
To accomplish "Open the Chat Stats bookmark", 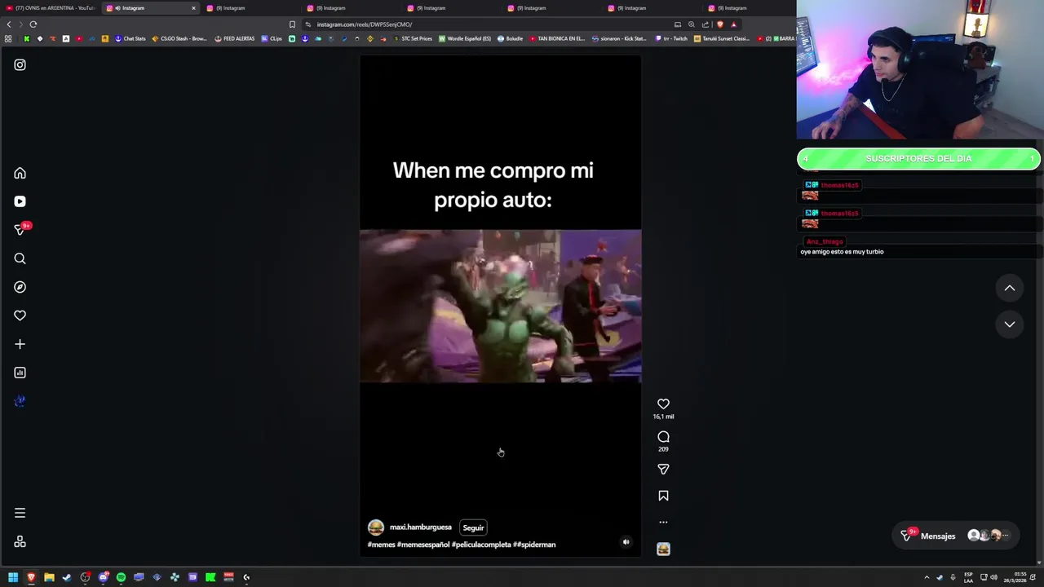I will [130, 38].
